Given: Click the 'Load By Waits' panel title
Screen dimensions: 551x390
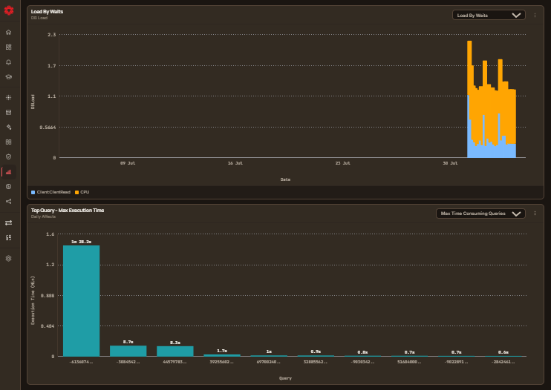Looking at the screenshot, I should (47, 12).
